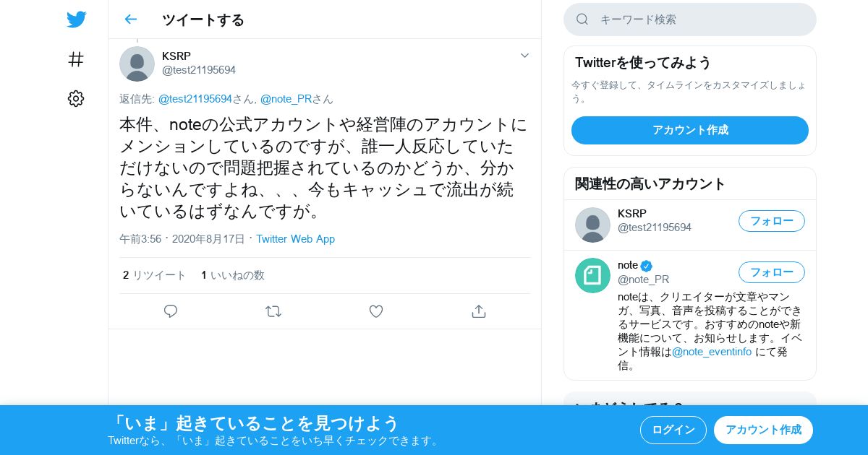
Task: Expand the tweet options chevron
Action: (525, 56)
